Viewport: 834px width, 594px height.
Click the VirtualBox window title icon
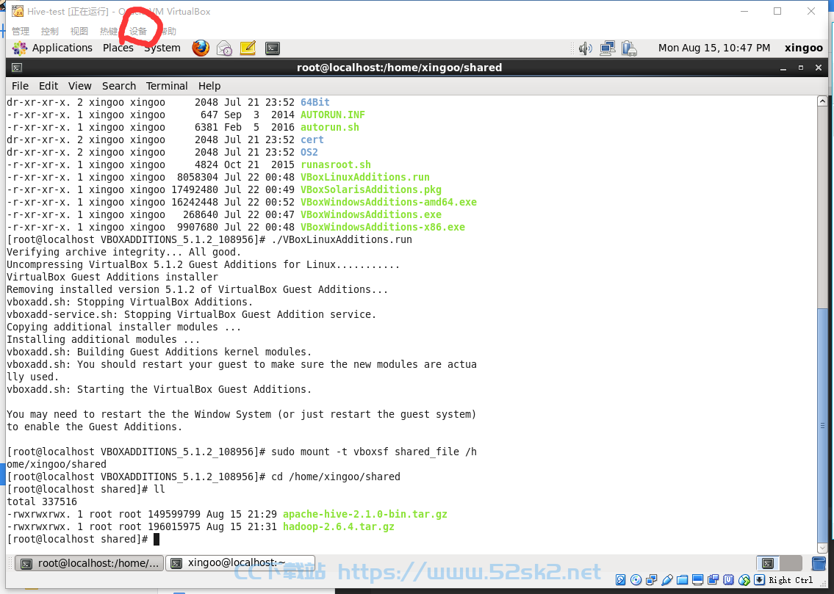18,11
